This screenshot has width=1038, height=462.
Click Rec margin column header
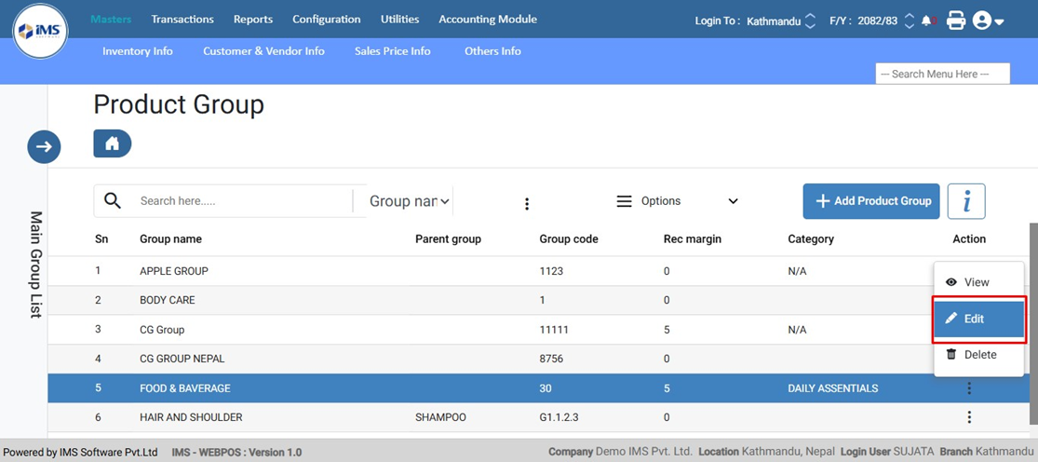(x=693, y=239)
